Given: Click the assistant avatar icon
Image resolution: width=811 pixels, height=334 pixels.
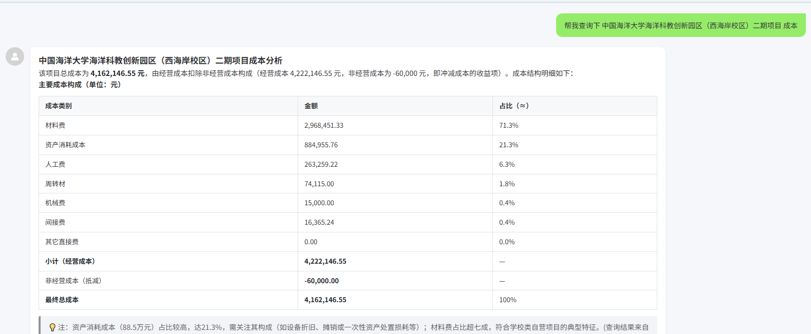Looking at the screenshot, I should tap(15, 56).
